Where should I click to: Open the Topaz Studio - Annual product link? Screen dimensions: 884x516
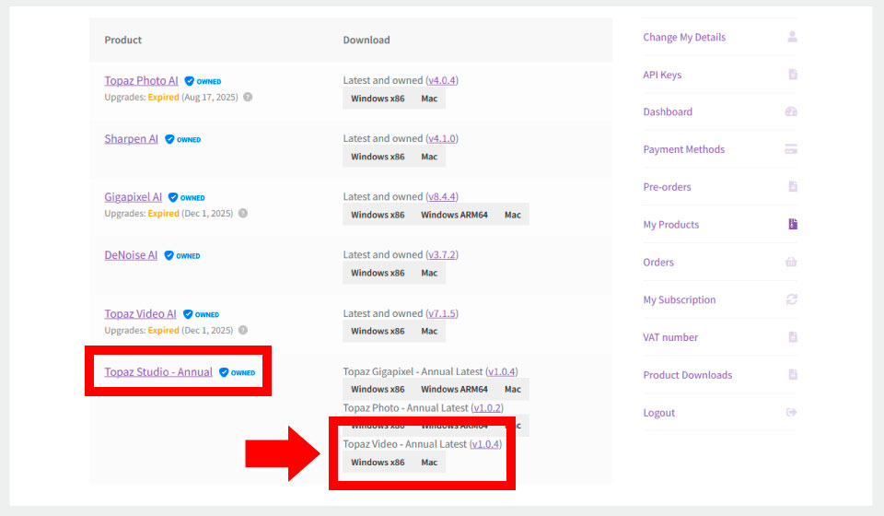click(158, 372)
